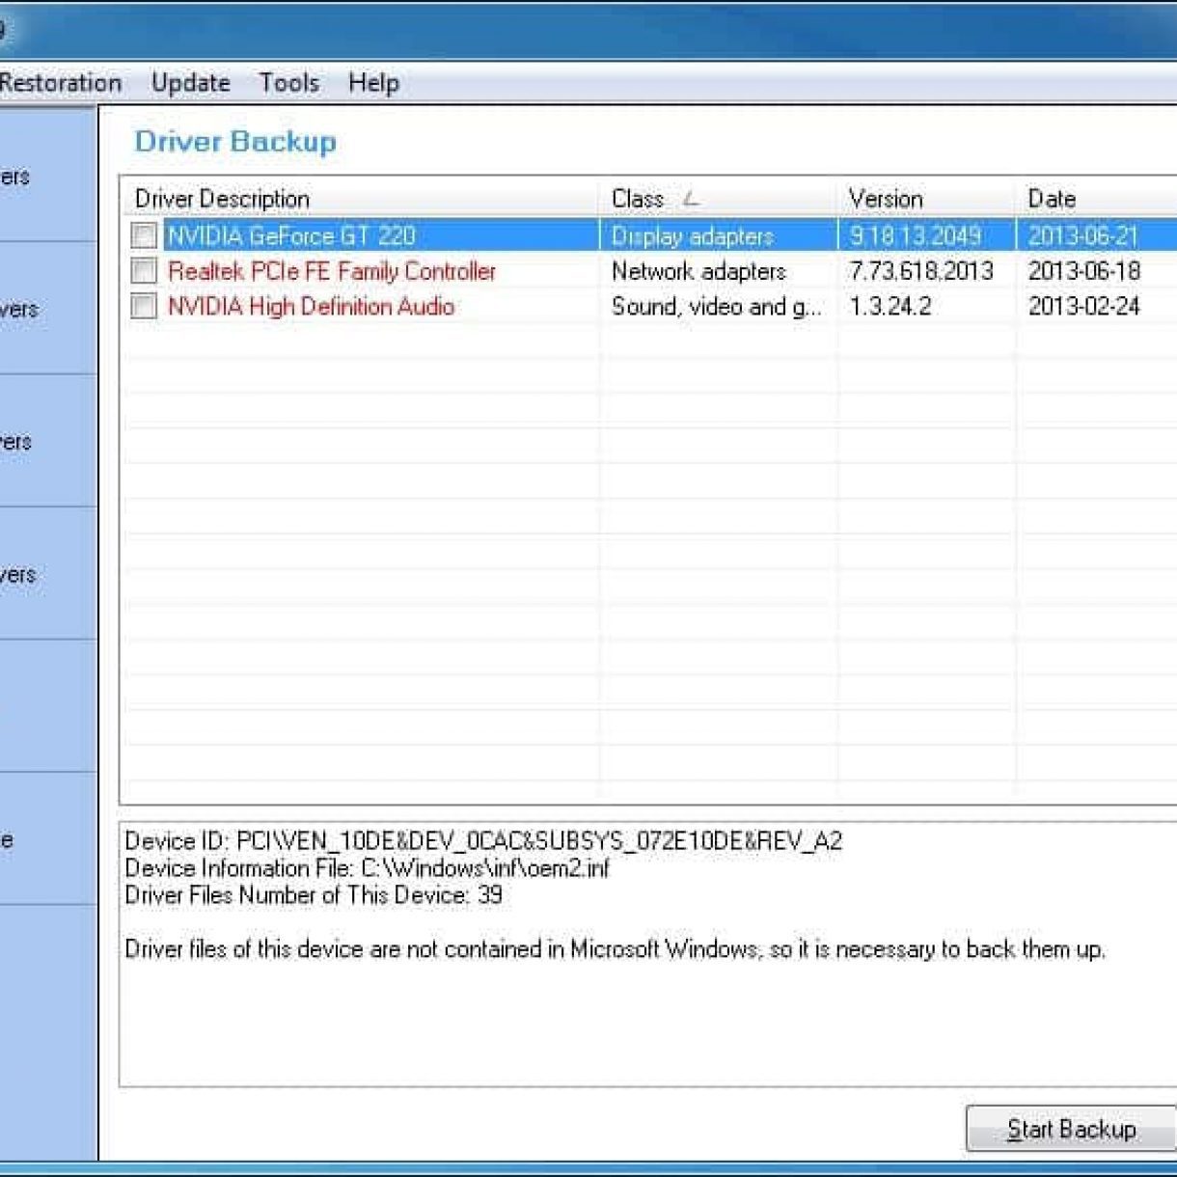Open the Restoration menu
Screen dimensions: 1177x1177
60,83
